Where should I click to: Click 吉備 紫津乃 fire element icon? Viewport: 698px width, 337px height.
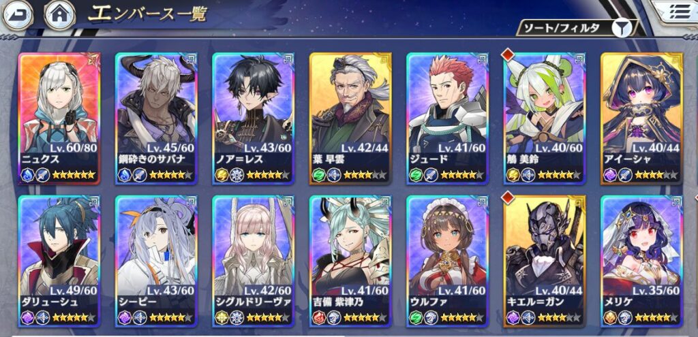319,317
